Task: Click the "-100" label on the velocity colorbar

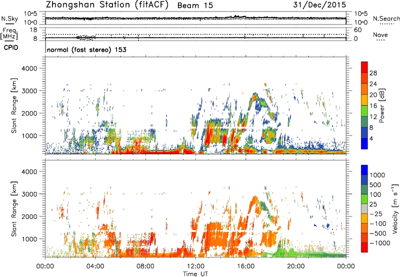Action: coord(378,223)
